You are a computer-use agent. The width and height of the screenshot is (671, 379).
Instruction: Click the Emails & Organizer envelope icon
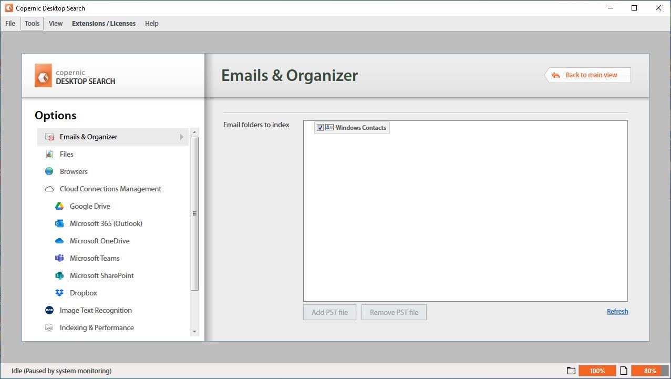click(49, 137)
